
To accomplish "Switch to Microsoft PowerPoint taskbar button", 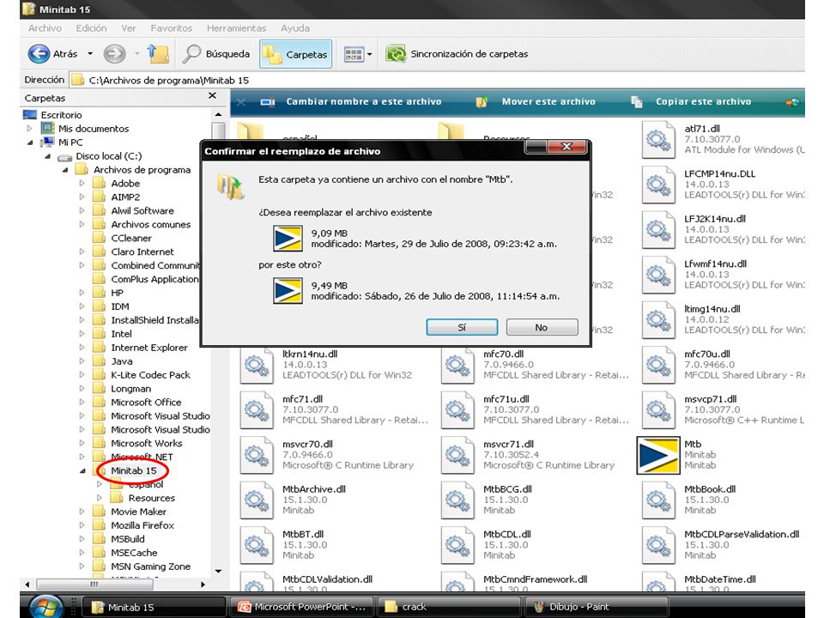I will click(x=301, y=607).
